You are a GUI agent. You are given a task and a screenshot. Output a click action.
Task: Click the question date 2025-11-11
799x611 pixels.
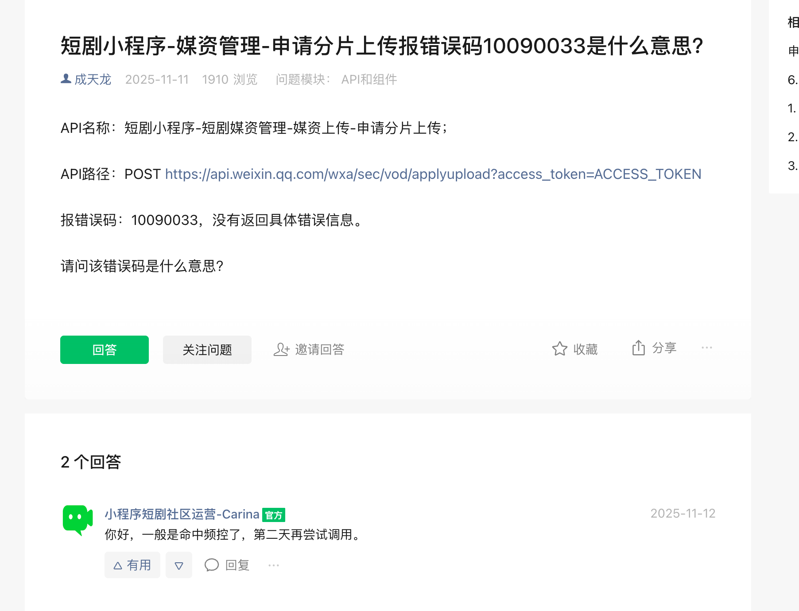tap(157, 80)
